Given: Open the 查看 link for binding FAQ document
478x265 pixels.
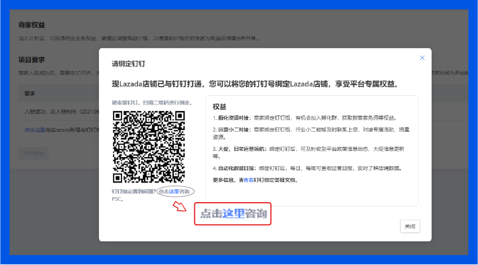Looking at the screenshot, I should point(248,180).
